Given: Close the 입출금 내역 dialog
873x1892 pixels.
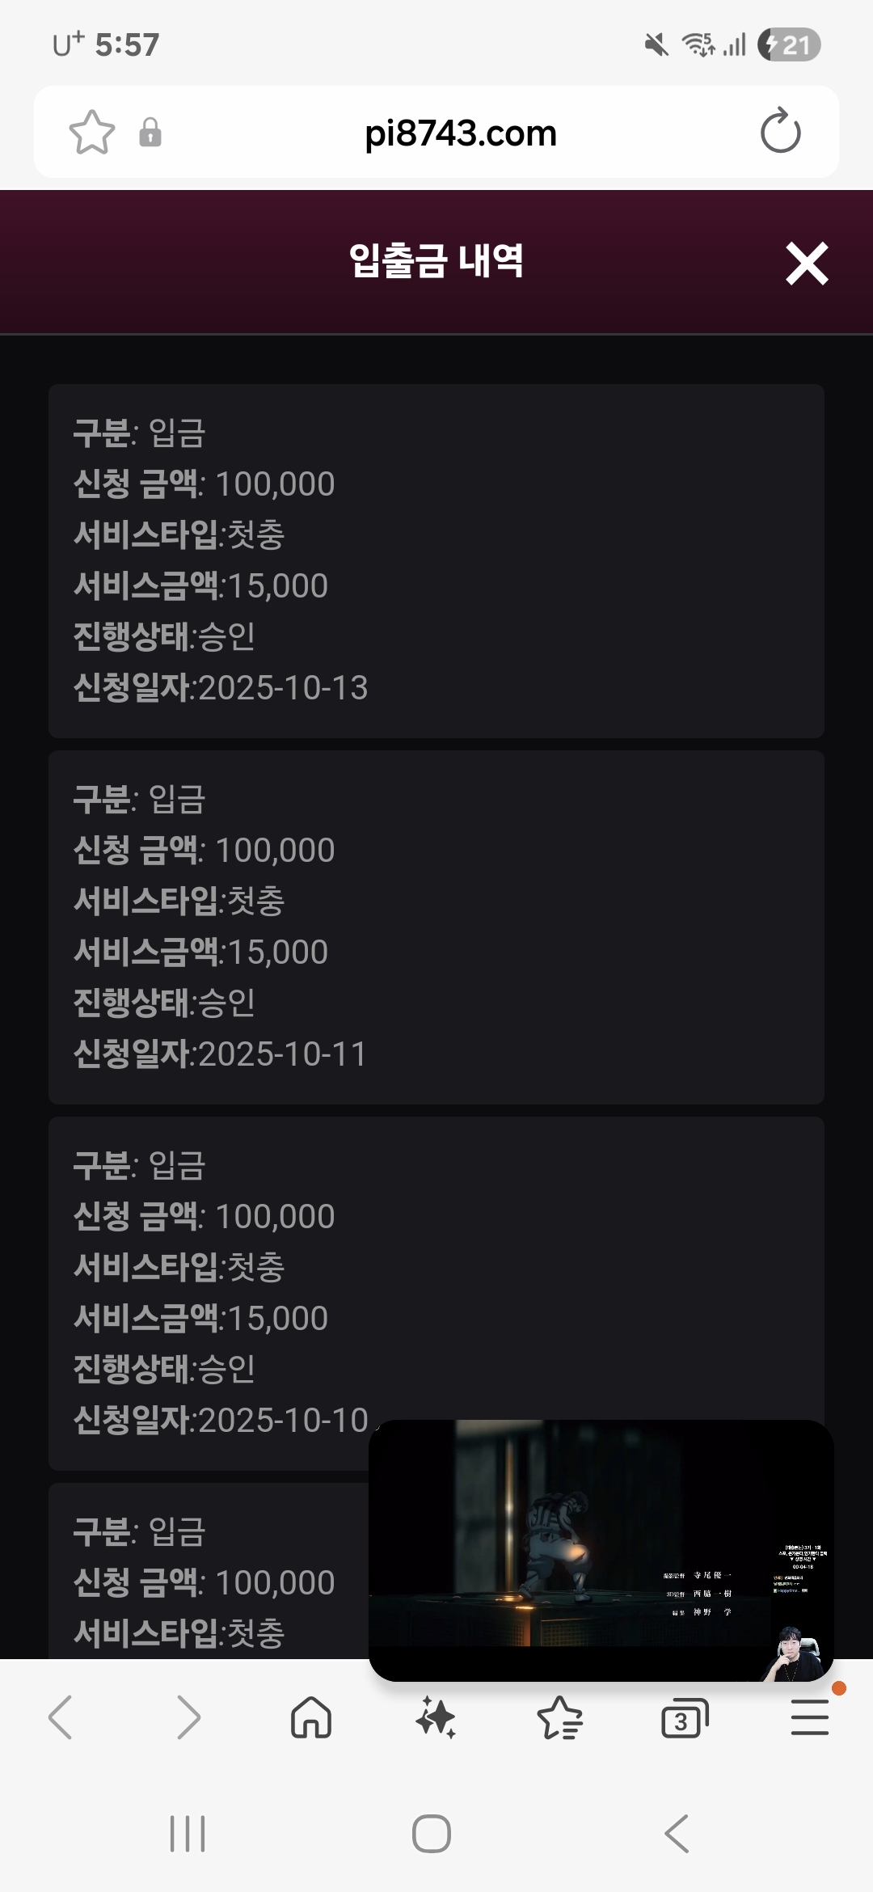Looking at the screenshot, I should (x=807, y=264).
